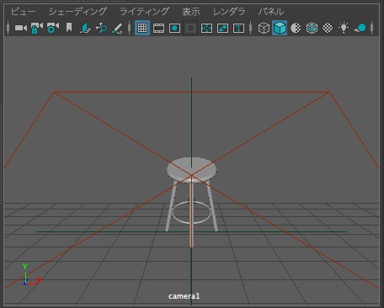Open the 表示 (Show) menu
This screenshot has height=308, width=384.
[191, 12]
